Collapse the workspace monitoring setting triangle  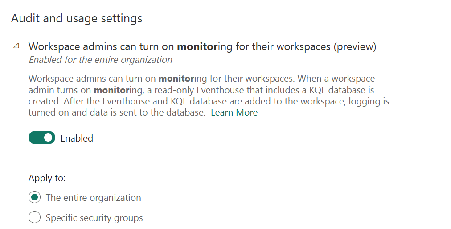[x=16, y=46]
